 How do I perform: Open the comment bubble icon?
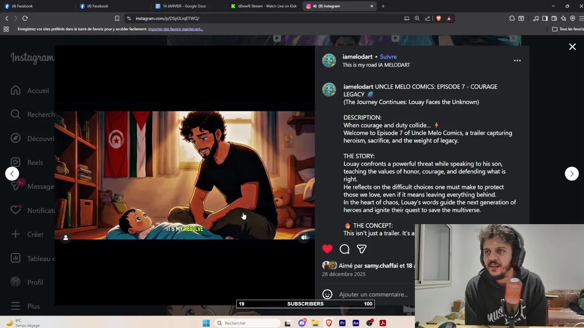coord(344,249)
